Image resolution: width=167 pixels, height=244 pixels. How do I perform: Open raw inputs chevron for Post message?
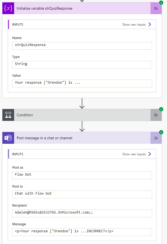(x=150, y=154)
